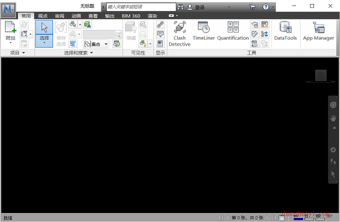Open the BIM 360 tab

click(131, 16)
